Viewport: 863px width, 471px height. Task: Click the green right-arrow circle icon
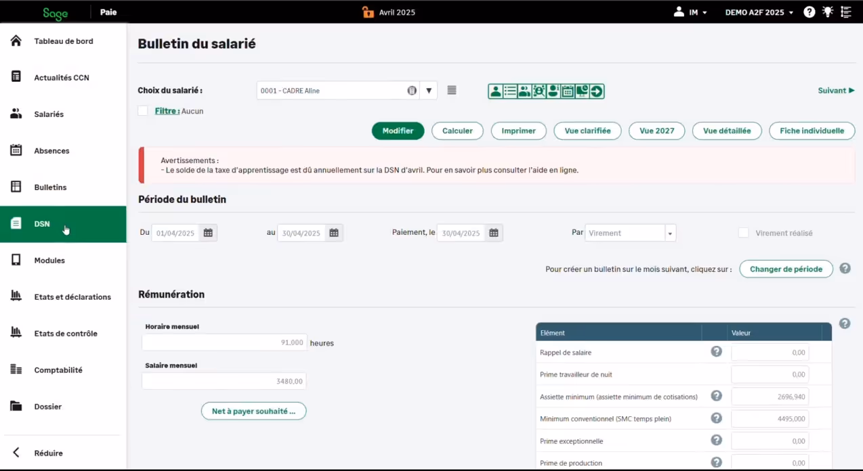tap(597, 91)
